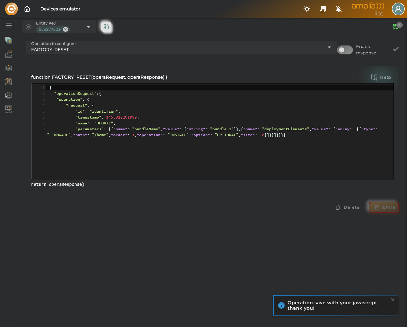The width and height of the screenshot is (407, 327).
Task: Click the "identifier" id value in editor
Action: coord(104,111)
